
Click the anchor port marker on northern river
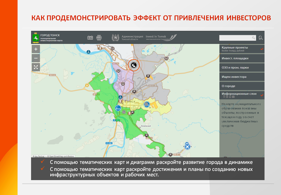(x=89, y=52)
